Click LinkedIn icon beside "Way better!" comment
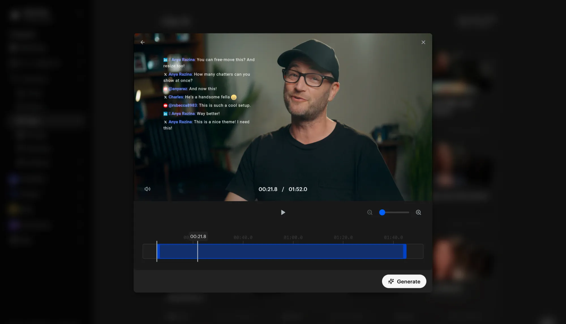This screenshot has height=324, width=566. 165,114
